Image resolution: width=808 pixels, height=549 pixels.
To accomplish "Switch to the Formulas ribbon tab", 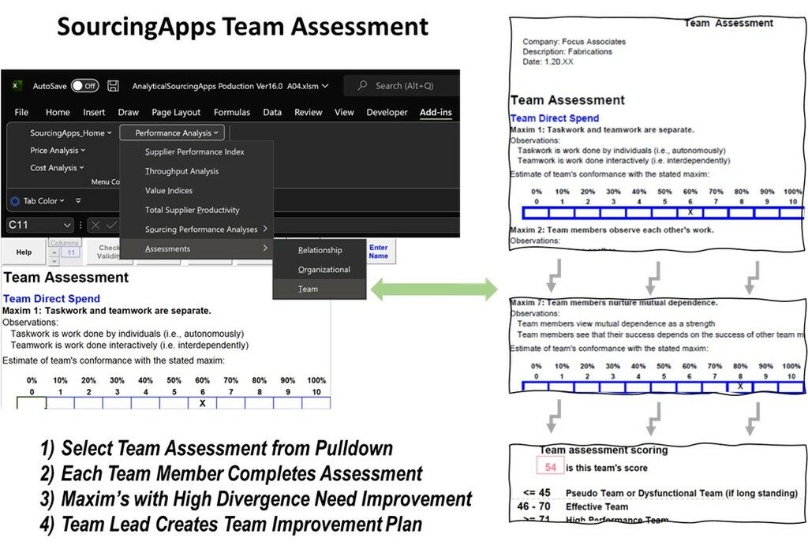I will coord(231,112).
